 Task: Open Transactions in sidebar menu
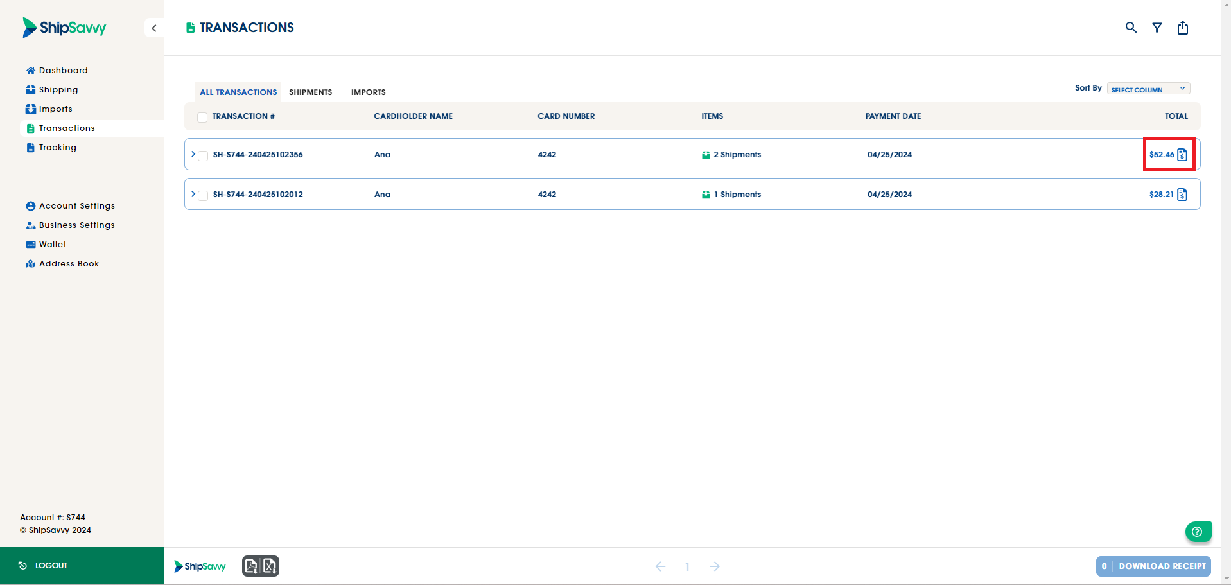tap(67, 128)
